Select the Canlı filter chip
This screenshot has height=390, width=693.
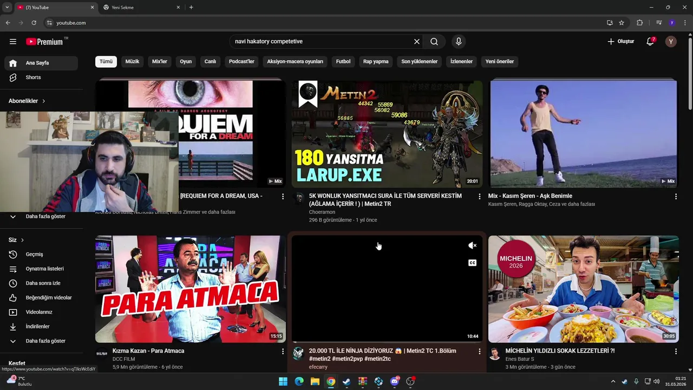pyautogui.click(x=210, y=62)
